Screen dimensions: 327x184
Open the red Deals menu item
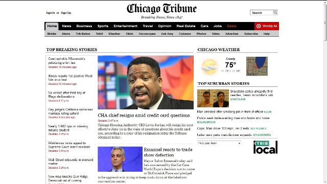231,26
